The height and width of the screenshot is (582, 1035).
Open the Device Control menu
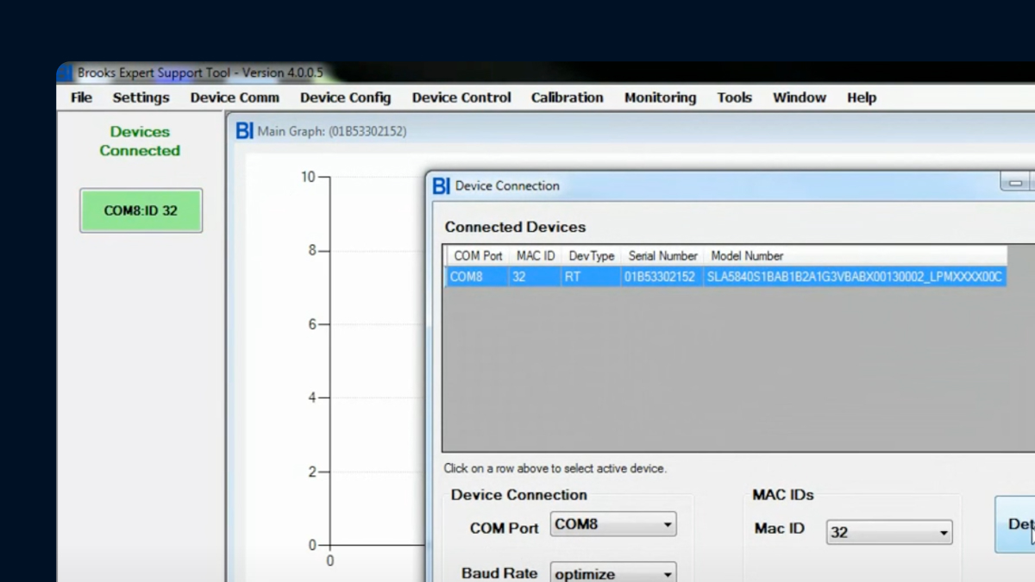[461, 97]
